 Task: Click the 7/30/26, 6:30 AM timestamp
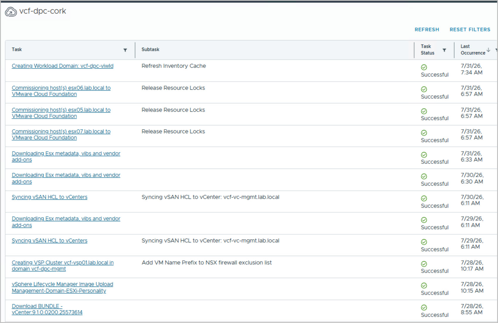pos(472,178)
